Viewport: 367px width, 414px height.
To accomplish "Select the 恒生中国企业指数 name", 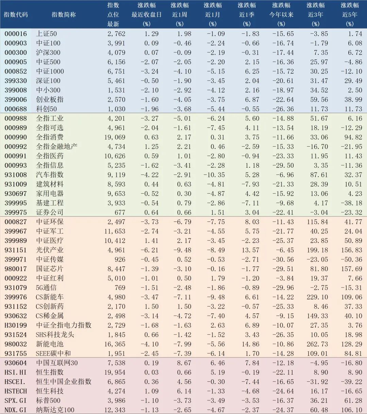I will point(64,382).
